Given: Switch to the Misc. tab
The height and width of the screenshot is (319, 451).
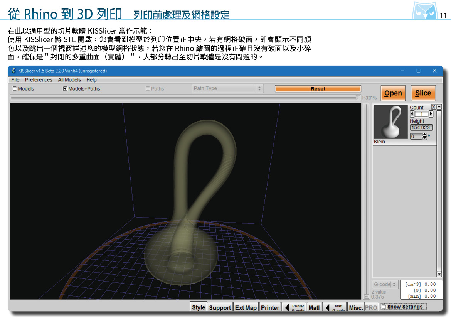Looking at the screenshot, I should [356, 307].
